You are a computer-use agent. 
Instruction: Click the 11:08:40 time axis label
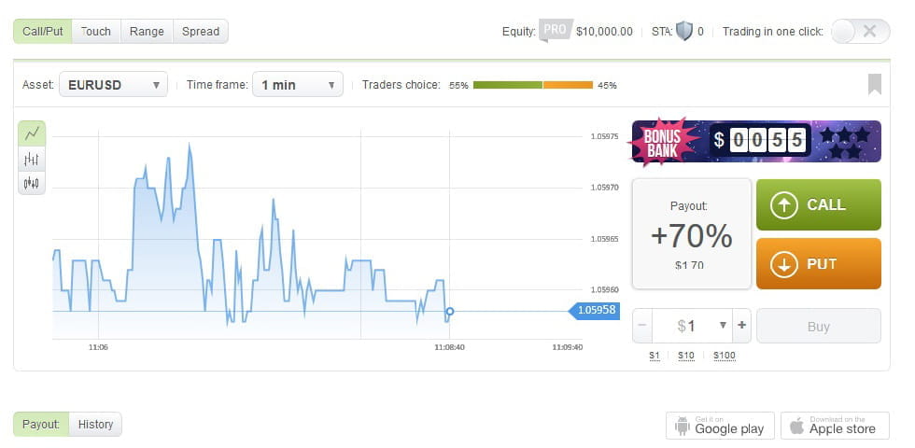point(449,347)
